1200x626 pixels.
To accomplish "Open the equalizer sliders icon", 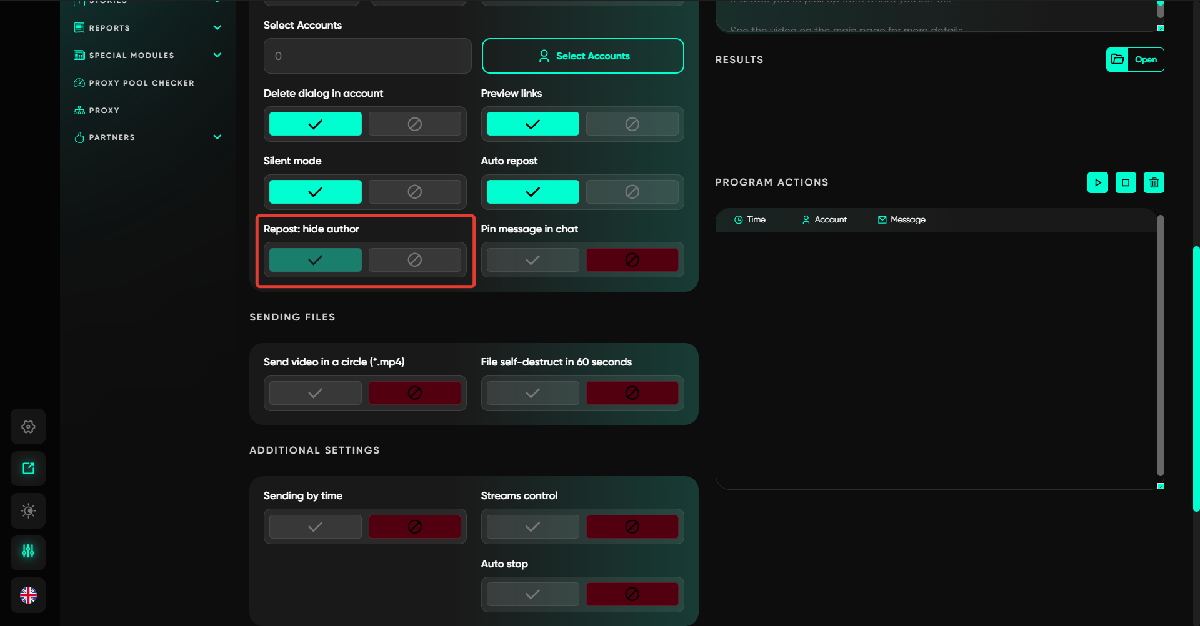I will (28, 552).
